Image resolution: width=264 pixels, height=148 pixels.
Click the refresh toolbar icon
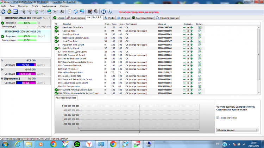[x=3, y=12]
